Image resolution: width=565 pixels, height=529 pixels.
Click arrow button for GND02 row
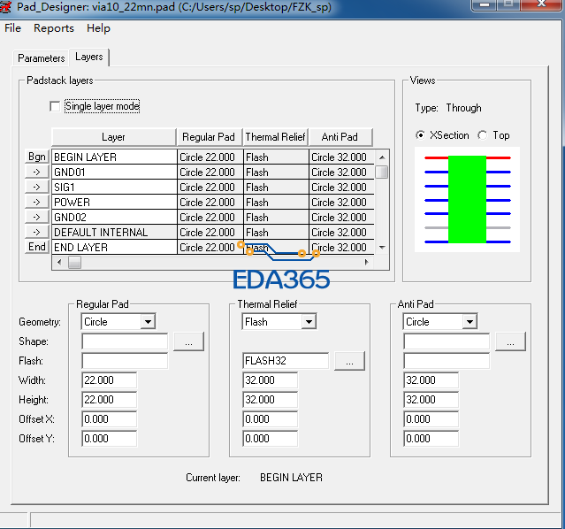[37, 217]
